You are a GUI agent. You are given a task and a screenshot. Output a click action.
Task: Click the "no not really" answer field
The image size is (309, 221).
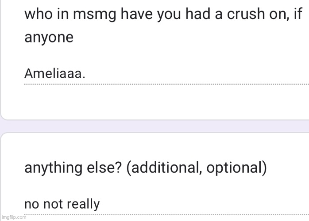[x=62, y=204]
